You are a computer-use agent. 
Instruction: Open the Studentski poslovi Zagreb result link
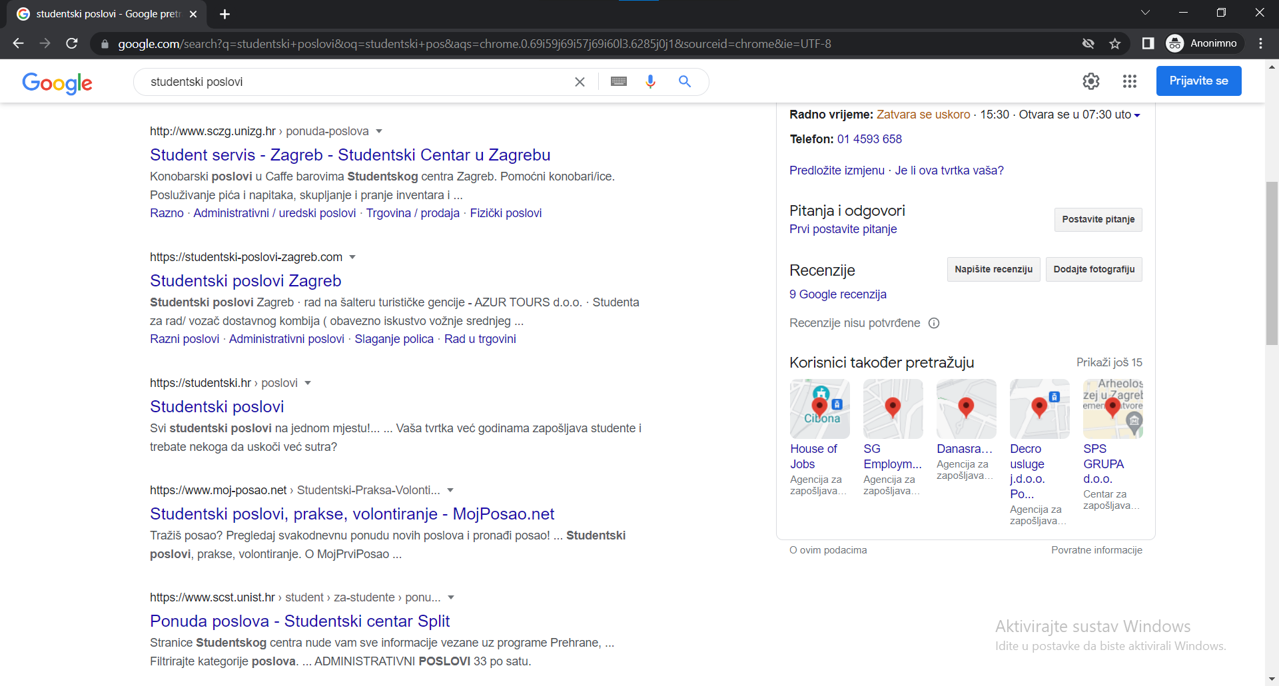coord(245,280)
